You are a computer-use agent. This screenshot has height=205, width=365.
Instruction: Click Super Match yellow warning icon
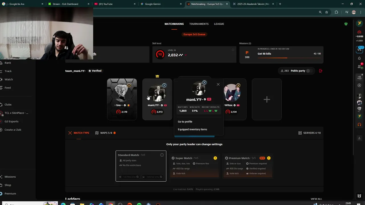215,158
